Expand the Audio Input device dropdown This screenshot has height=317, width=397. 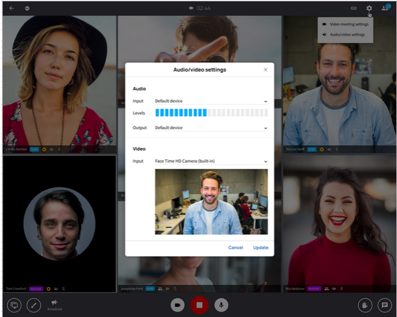[x=211, y=101]
